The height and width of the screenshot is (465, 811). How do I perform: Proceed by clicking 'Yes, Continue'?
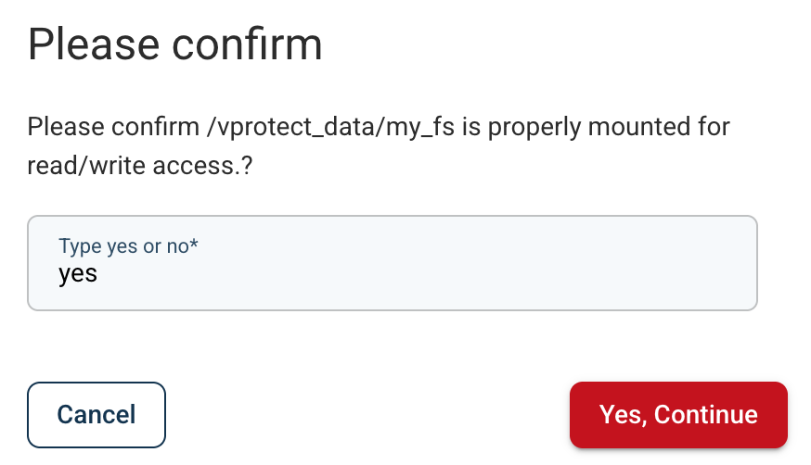click(x=678, y=414)
